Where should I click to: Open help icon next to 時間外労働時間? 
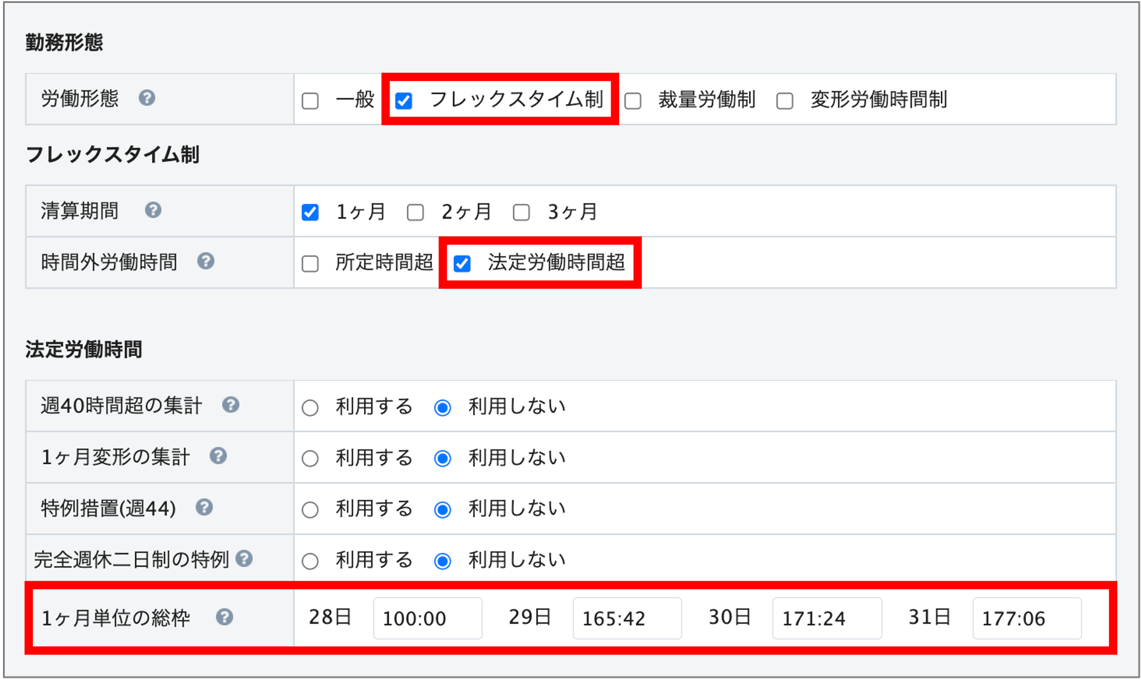point(206,261)
